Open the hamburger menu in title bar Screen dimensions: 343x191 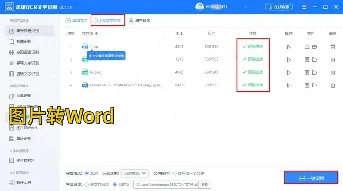[304, 7]
